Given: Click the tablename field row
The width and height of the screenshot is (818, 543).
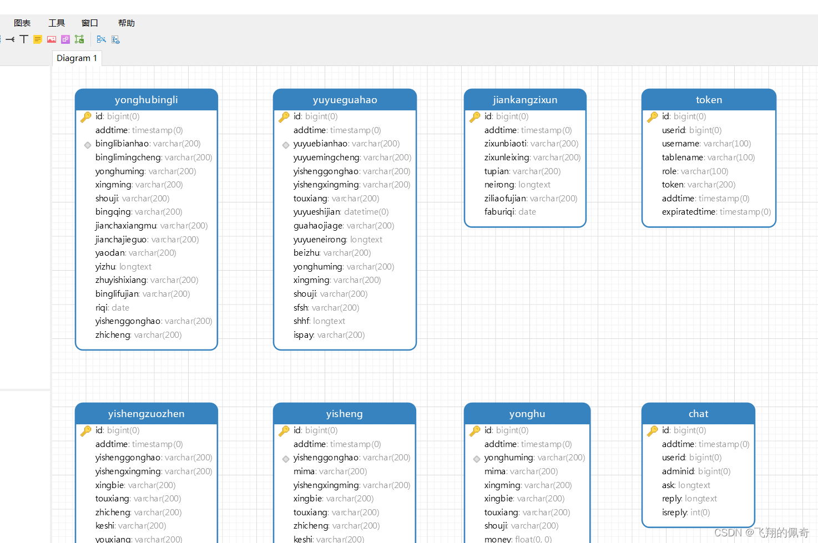Looking at the screenshot, I should click(709, 158).
